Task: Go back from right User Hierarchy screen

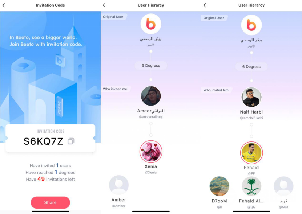Action: (x=205, y=5)
